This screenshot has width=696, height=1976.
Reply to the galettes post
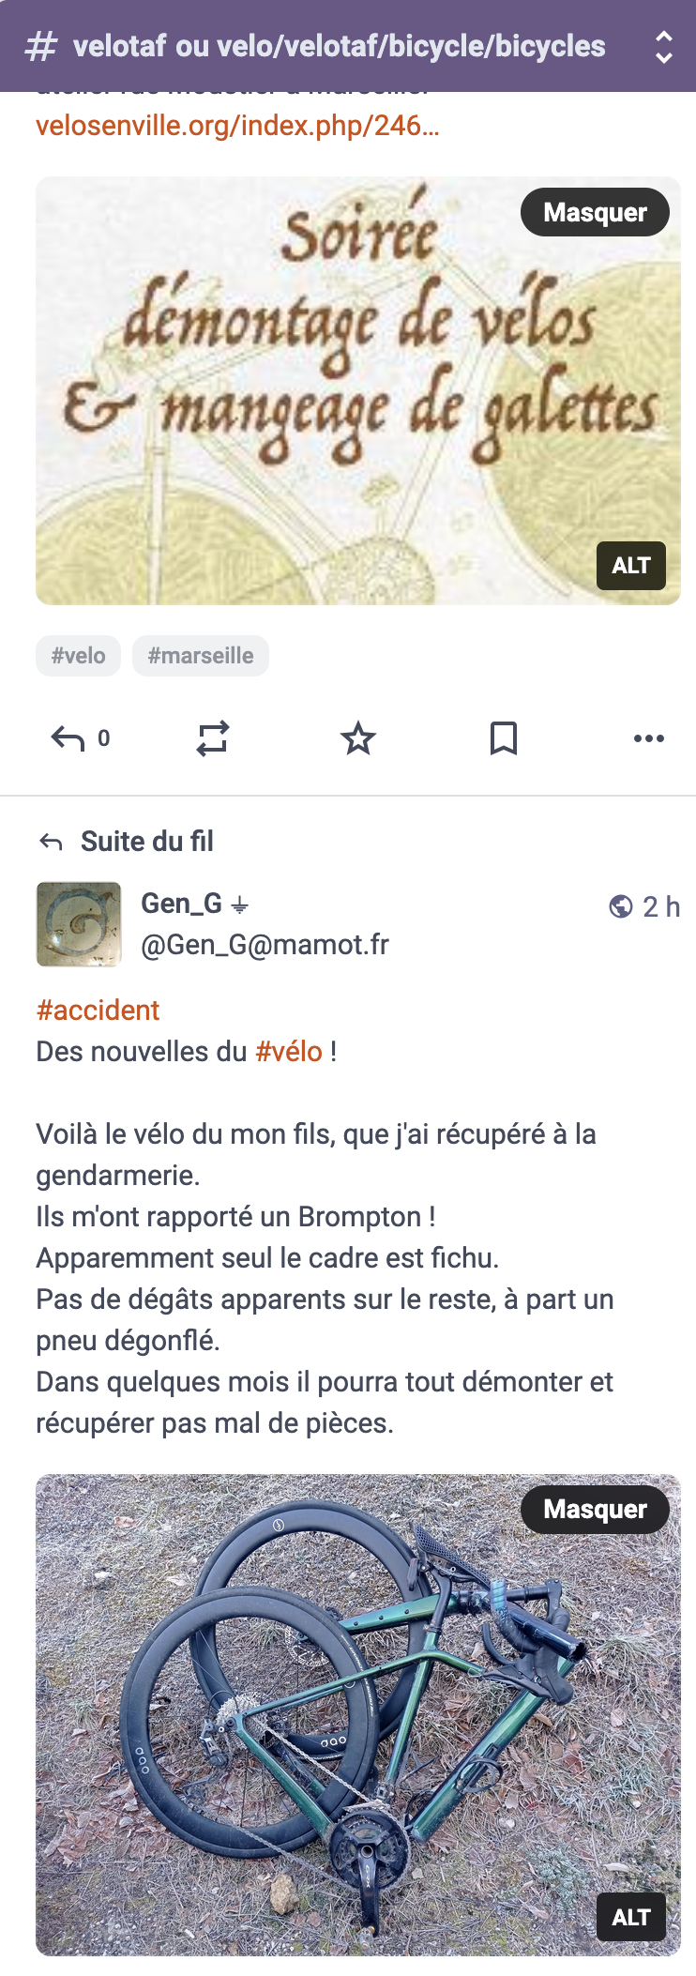coord(68,739)
